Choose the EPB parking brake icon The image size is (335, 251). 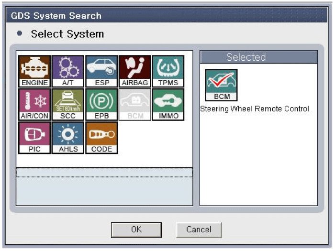coord(101,104)
